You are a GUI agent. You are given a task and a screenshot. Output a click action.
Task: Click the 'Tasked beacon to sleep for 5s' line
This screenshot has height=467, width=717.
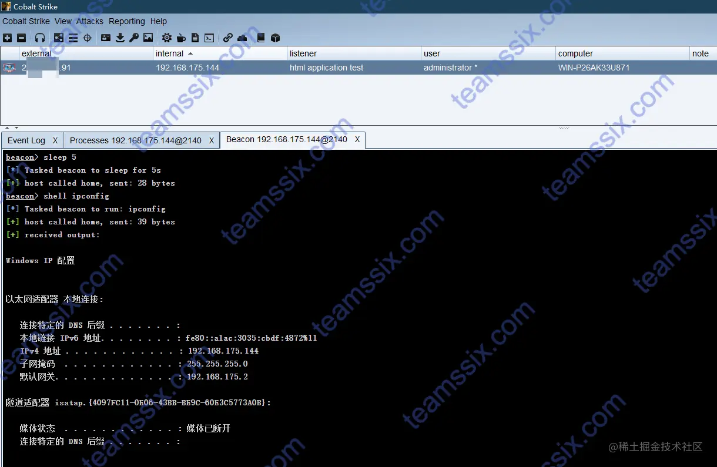(x=83, y=170)
